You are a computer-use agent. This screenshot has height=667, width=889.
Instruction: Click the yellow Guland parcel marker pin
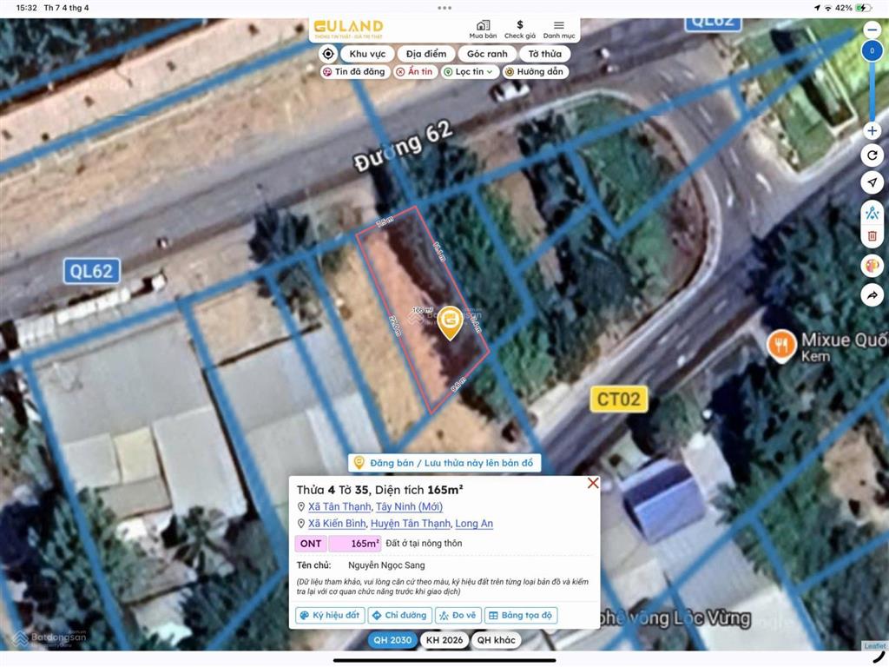pos(451,322)
